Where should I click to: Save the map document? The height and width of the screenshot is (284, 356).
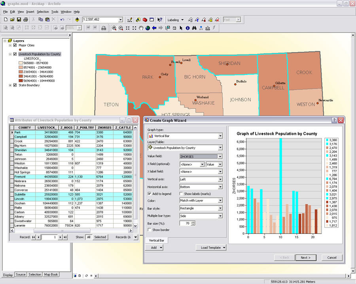[19, 19]
